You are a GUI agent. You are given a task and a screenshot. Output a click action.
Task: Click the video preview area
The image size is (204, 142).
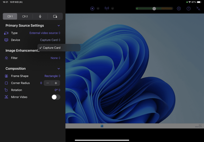click(x=135, y=71)
